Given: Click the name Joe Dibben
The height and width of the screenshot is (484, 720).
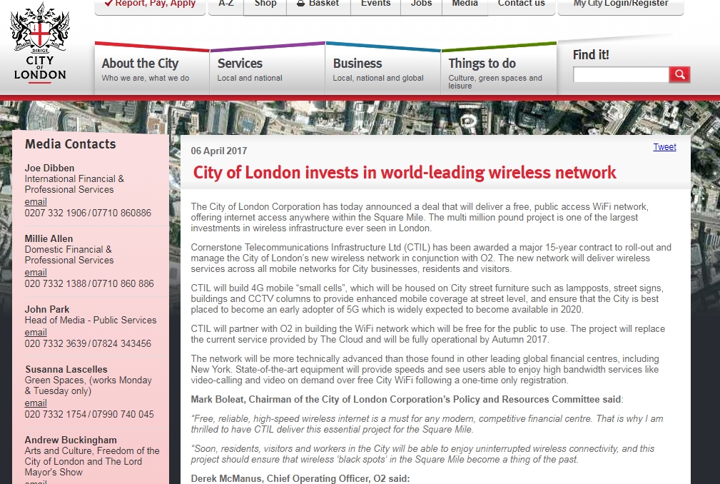Looking at the screenshot, I should (x=49, y=168).
